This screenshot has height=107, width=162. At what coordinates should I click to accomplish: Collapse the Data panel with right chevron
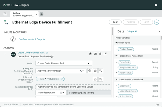[159, 31]
